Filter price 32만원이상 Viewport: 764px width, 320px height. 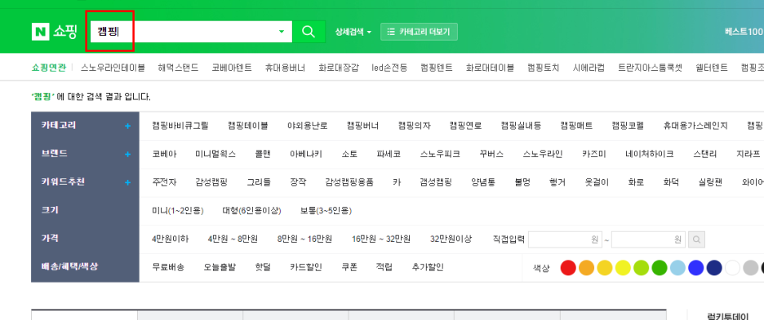pos(451,239)
